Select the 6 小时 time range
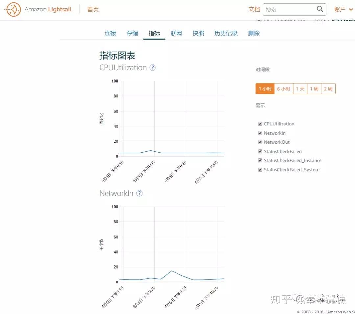355x314 pixels. click(284, 89)
